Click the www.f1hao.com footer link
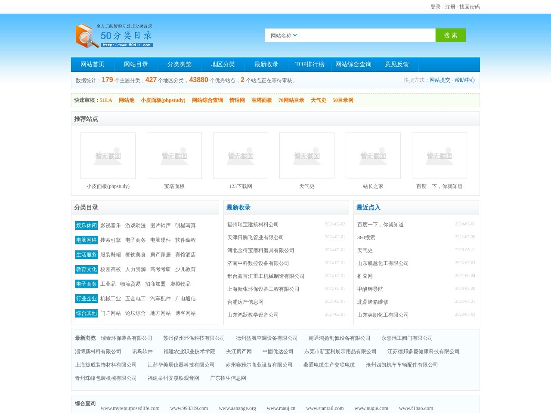Image resolution: width=551 pixels, height=413 pixels. coord(416,408)
